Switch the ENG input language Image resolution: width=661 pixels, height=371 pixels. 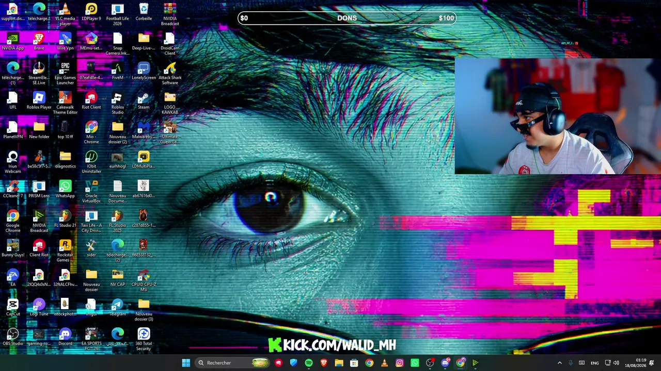tap(595, 363)
